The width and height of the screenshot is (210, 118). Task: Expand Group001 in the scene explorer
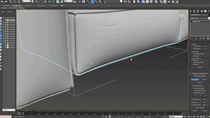click(4, 23)
